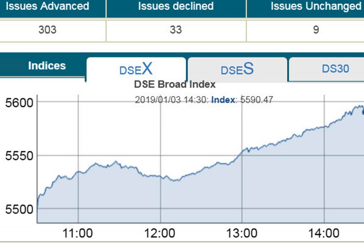The width and height of the screenshot is (364, 243).
Task: Select the Issues declined column header
Action: (176, 6)
